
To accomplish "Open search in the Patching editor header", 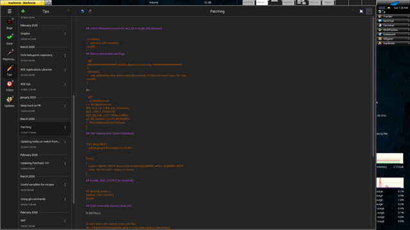I will (x=353, y=11).
